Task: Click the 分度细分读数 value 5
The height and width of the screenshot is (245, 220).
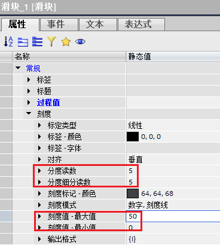Action: coord(130,182)
